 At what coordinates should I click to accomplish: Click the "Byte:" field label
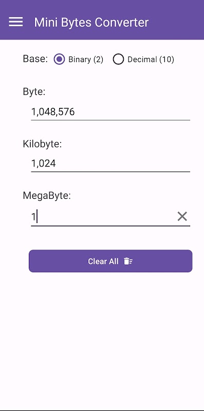point(34,92)
